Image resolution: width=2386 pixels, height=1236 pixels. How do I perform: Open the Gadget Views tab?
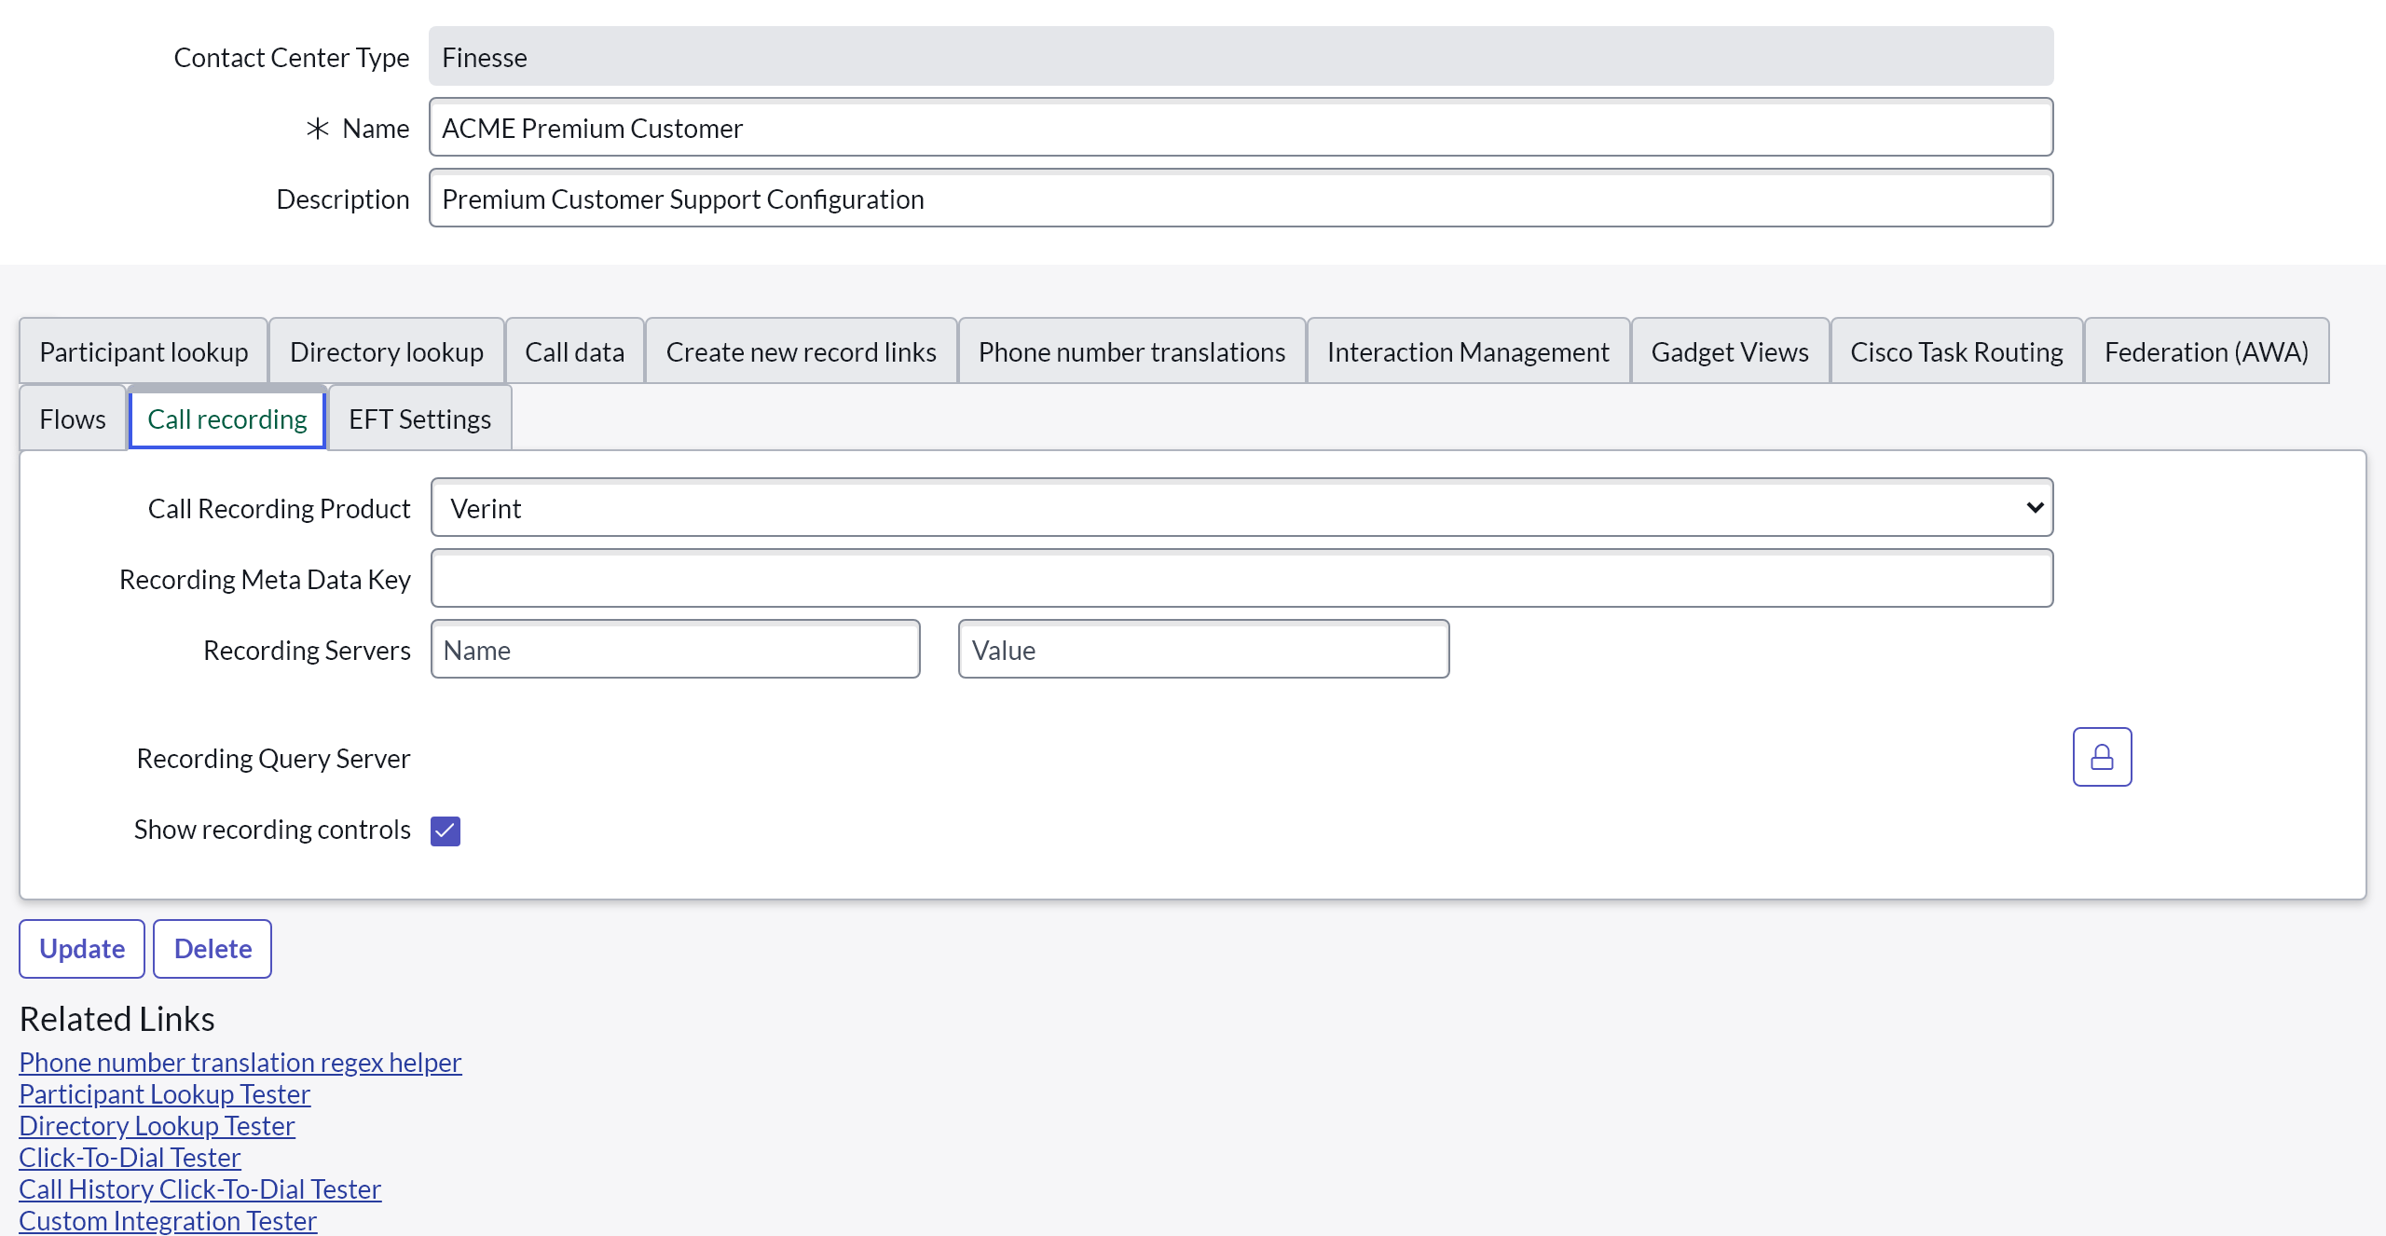click(1729, 351)
